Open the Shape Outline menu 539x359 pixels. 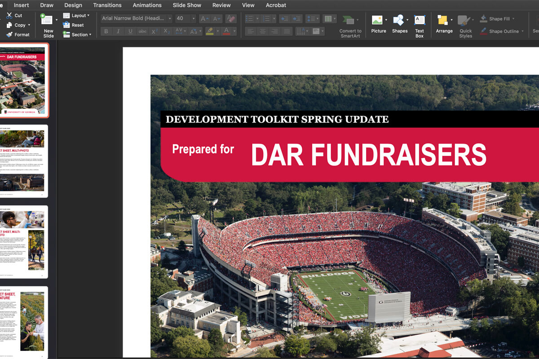coord(501,31)
